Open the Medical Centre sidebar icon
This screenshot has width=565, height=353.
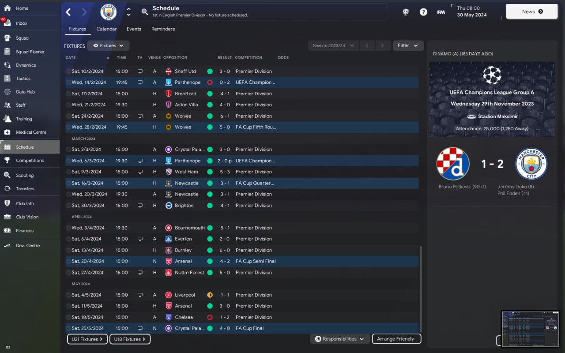(7, 132)
